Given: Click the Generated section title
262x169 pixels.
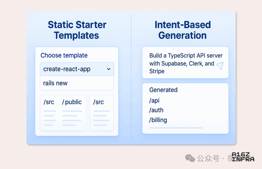Looking at the screenshot, I should tap(163, 90).
